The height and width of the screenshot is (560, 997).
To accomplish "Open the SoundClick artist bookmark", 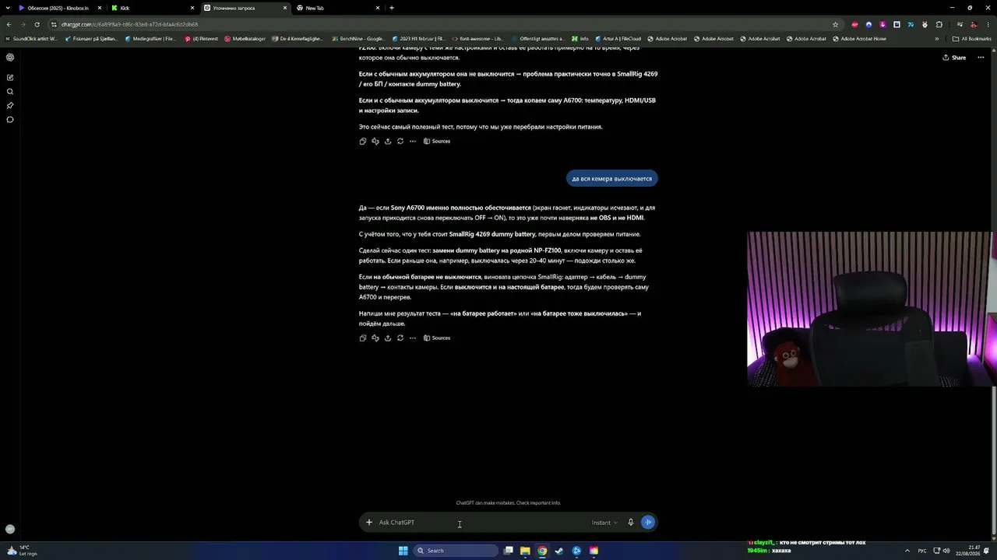I will [31, 38].
